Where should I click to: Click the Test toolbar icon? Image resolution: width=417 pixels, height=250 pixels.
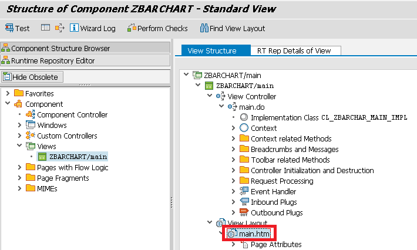pyautogui.click(x=9, y=28)
